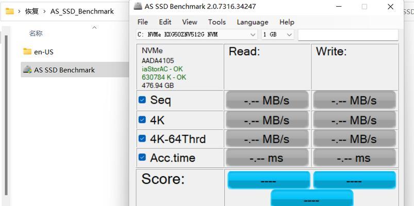
Task: Open the Edit menu
Action: 165,22
